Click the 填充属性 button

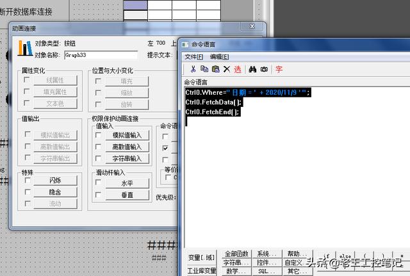55,92
